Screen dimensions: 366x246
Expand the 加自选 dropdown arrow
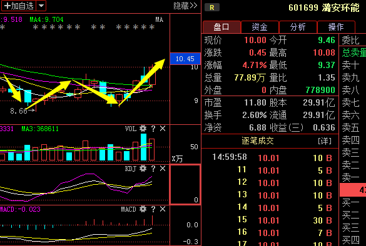[41, 6]
